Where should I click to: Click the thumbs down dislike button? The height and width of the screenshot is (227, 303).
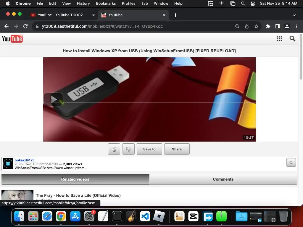pyautogui.click(x=128, y=149)
